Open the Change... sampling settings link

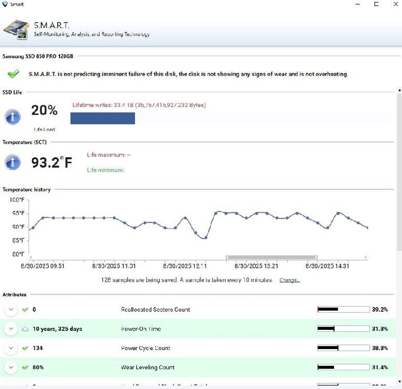289,280
